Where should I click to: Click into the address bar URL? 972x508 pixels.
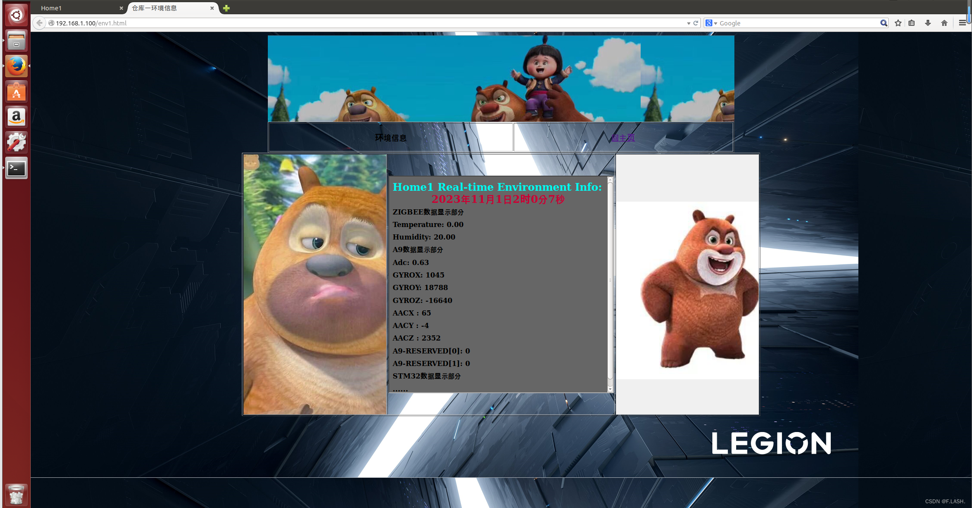346,23
